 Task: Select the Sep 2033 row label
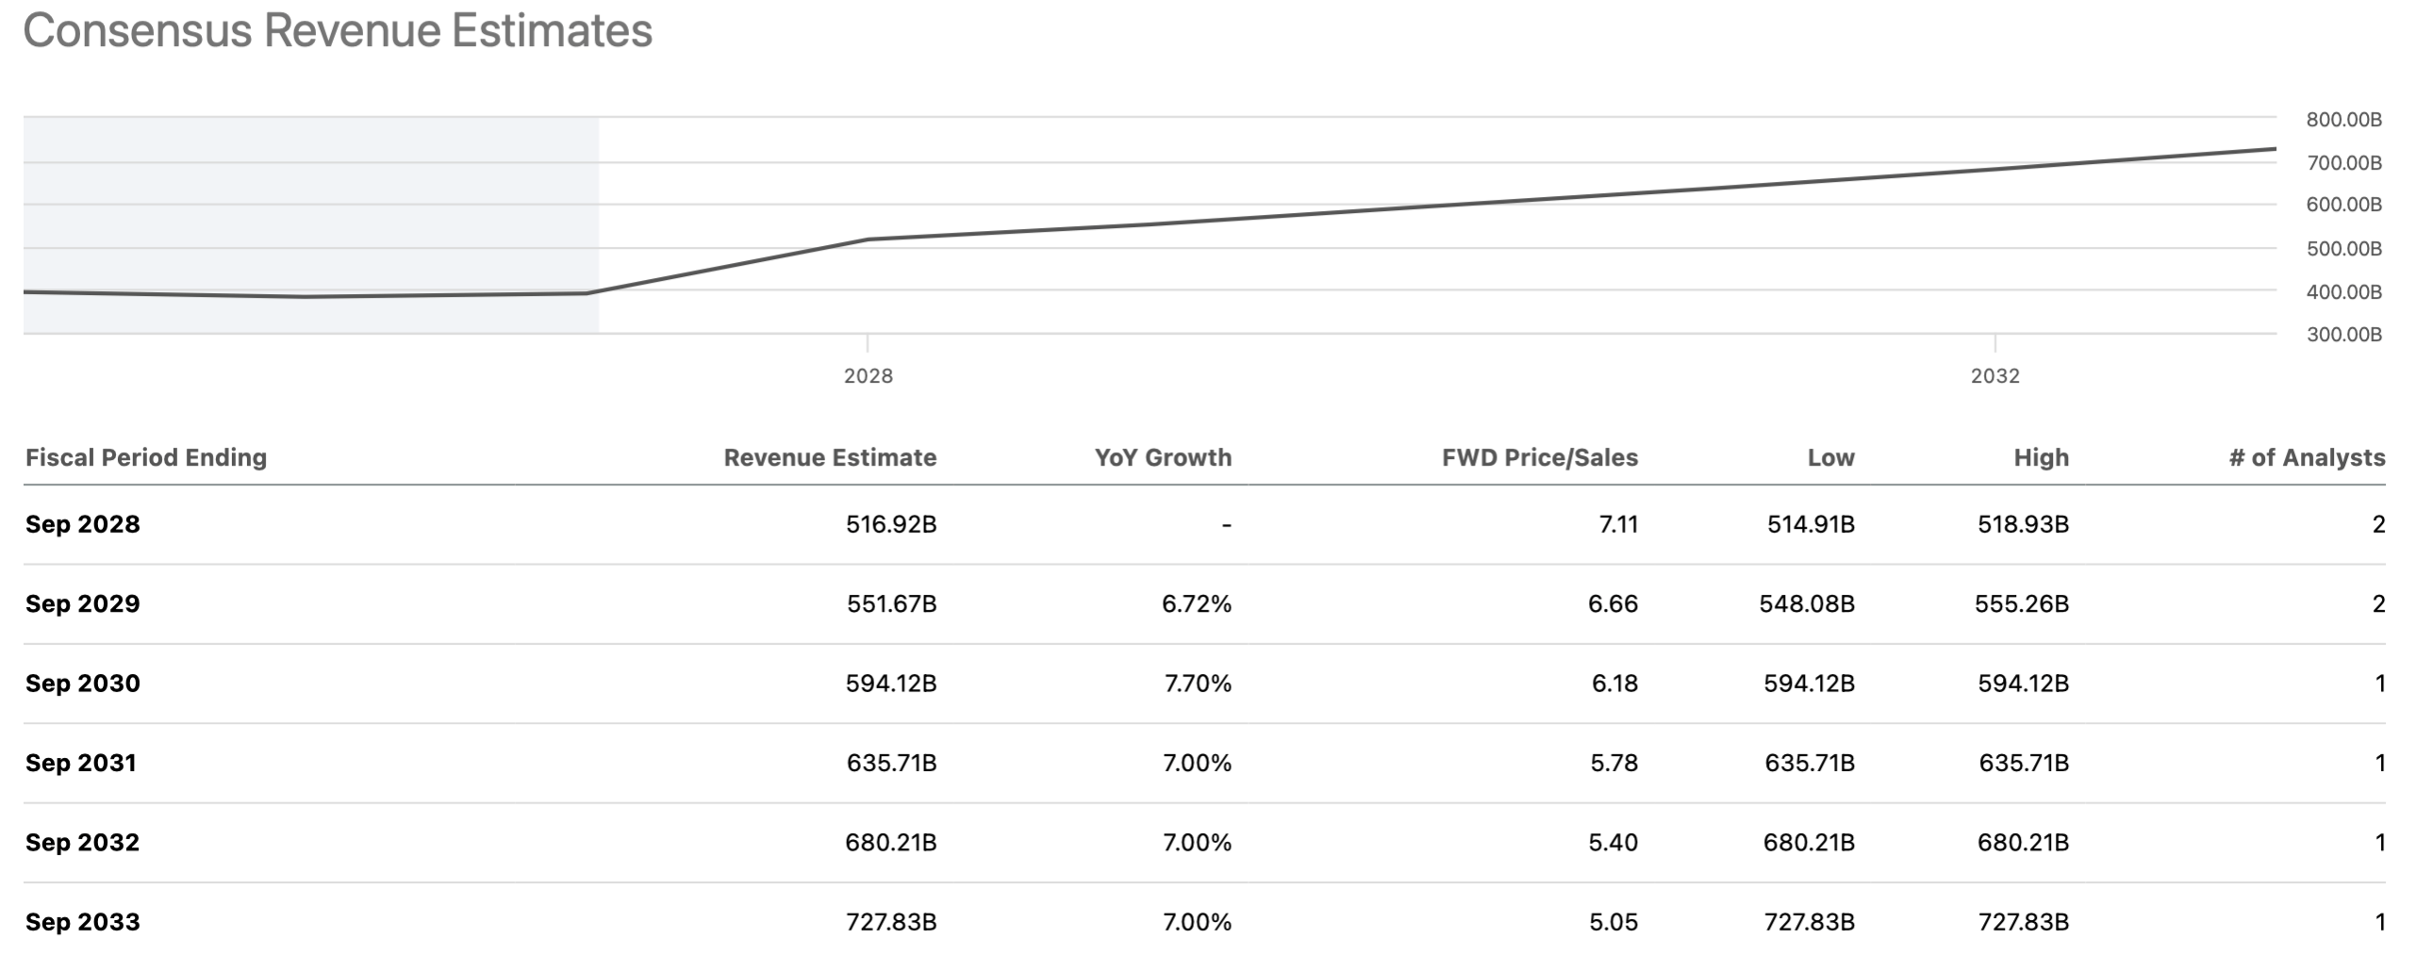83,922
